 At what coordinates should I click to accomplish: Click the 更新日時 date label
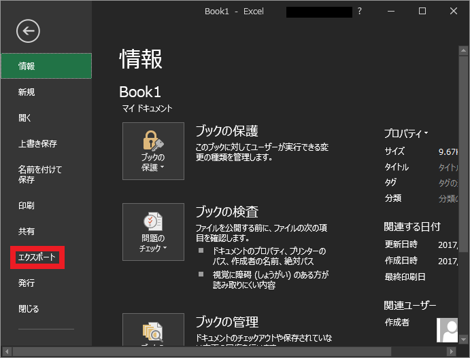pyautogui.click(x=401, y=245)
